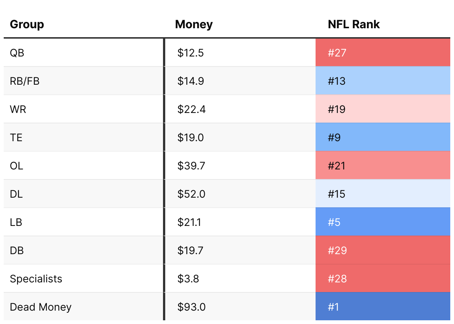
Task: Click the dark blue #1 rank cell
Action: pos(383,307)
